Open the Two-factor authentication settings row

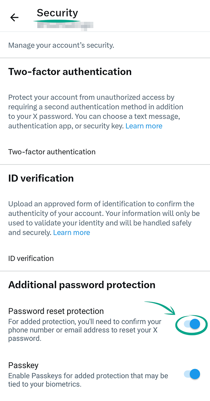pos(52,152)
